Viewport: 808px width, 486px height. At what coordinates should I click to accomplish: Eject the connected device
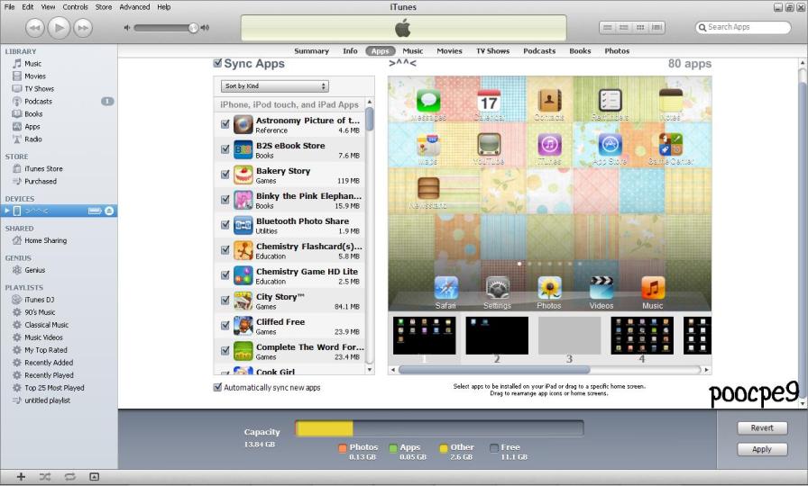[109, 211]
